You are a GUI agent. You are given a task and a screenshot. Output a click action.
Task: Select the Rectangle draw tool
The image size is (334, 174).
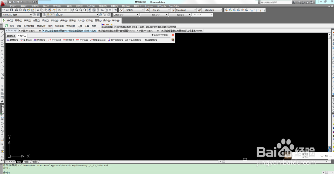[x=2, y=47]
